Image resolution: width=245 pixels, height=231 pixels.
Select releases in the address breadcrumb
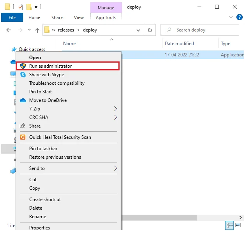66,30
